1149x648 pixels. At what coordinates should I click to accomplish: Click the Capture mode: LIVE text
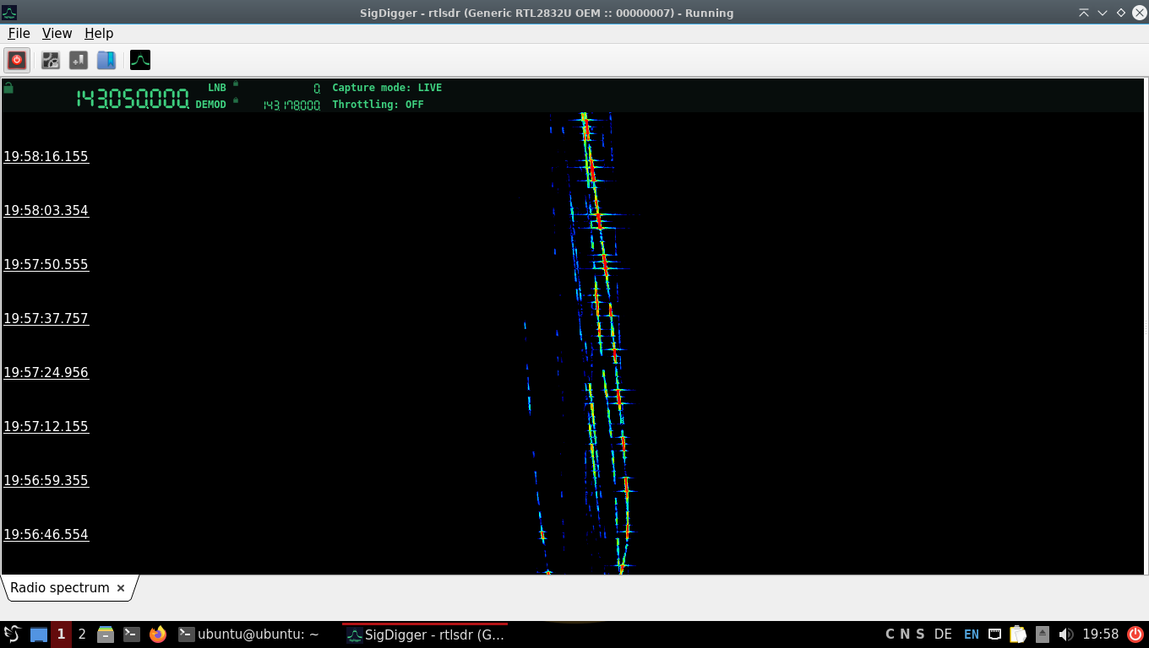[387, 88]
